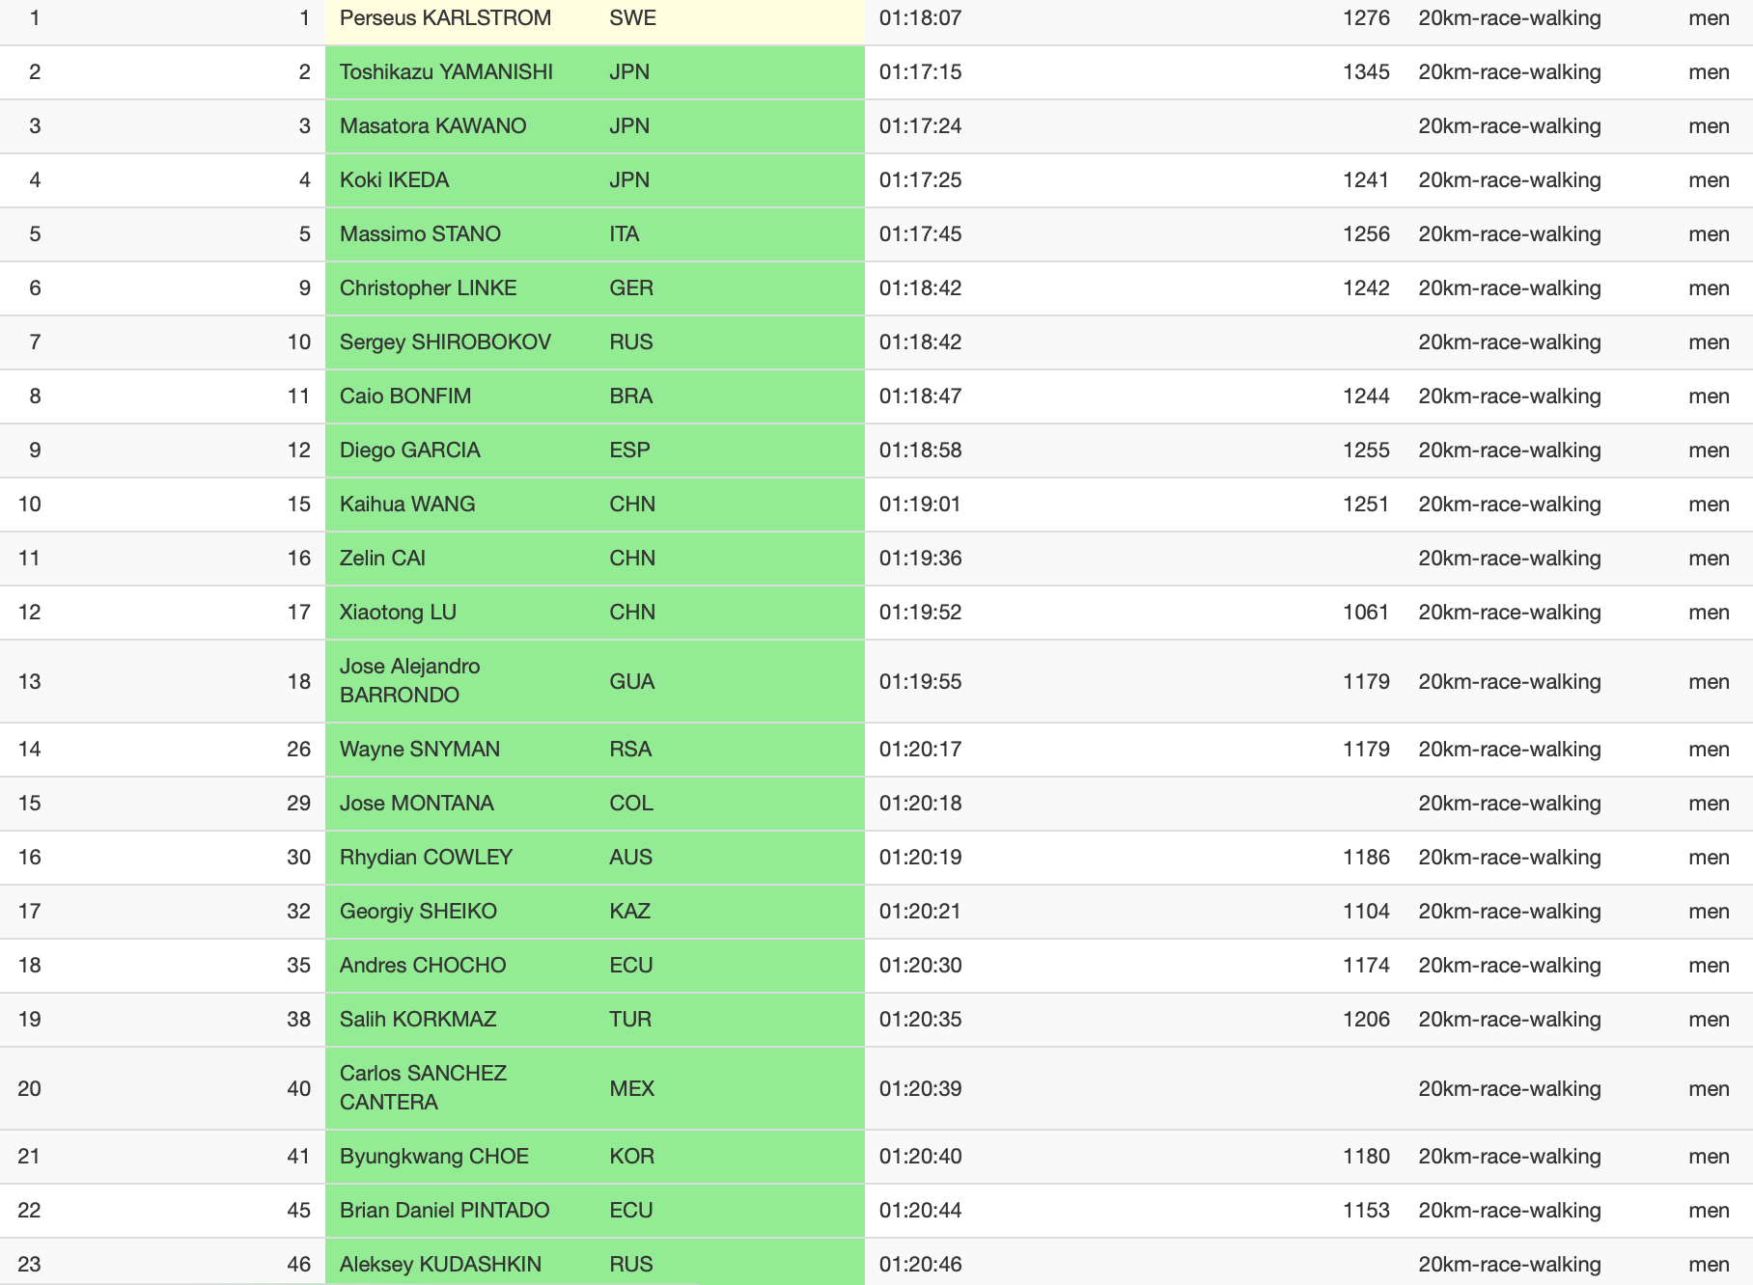The image size is (1753, 1285).
Task: Click Rhydian COWLEY time 01:20:19
Action: coord(920,858)
